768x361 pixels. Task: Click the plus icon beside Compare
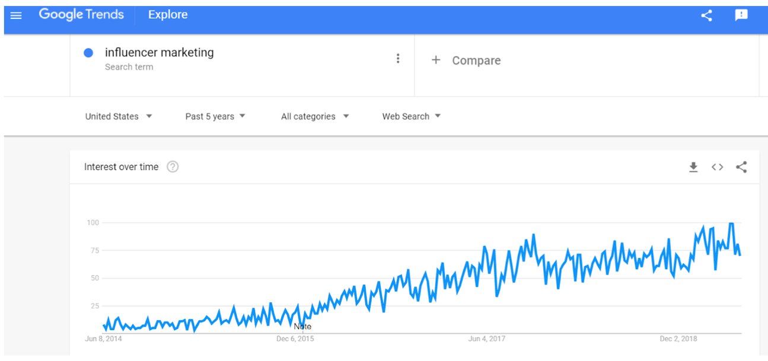coord(436,60)
